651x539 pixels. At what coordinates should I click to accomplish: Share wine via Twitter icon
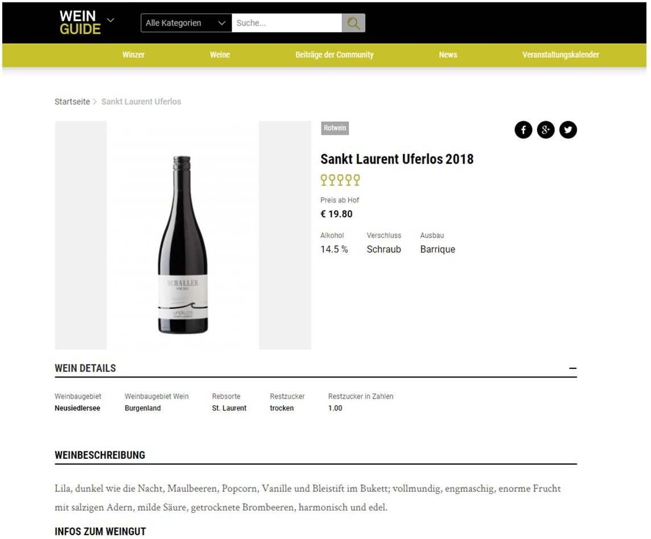[568, 130]
